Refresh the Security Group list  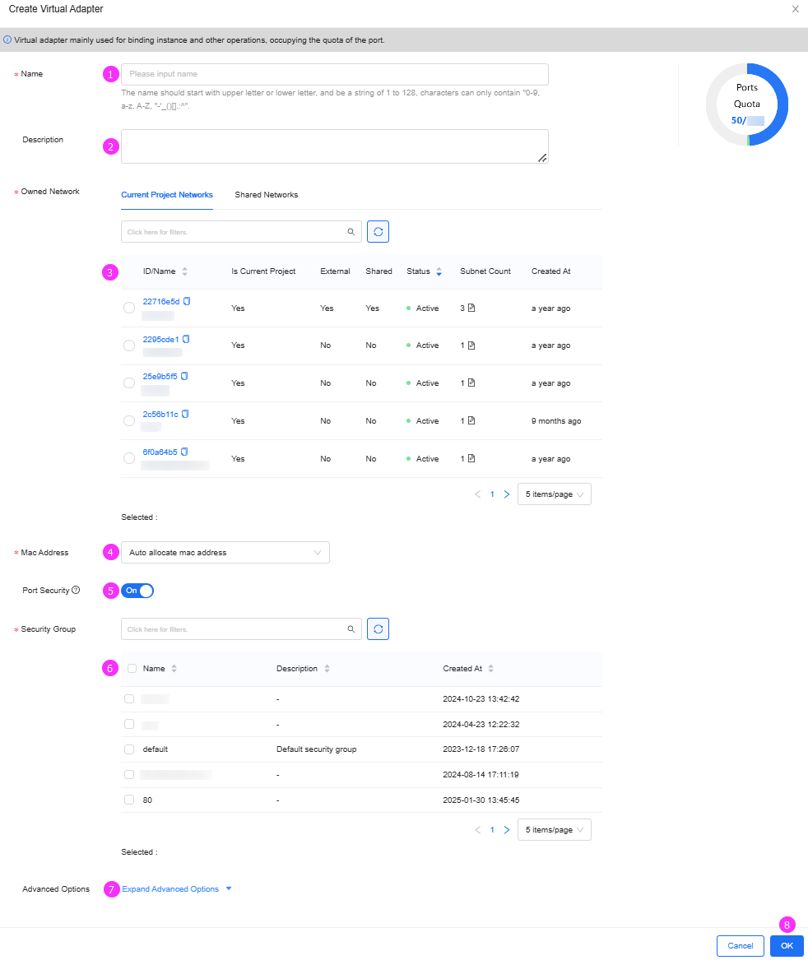point(378,628)
